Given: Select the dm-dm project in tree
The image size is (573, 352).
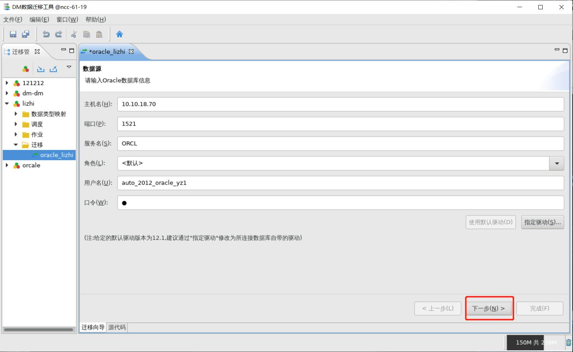Looking at the screenshot, I should 33,93.
